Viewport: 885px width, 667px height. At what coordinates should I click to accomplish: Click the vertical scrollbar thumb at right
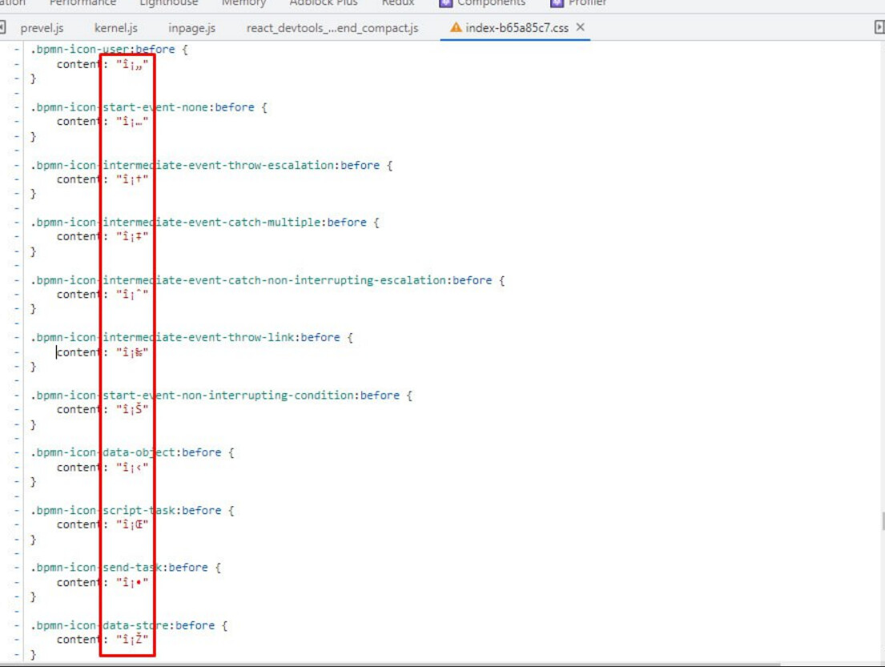click(x=883, y=520)
